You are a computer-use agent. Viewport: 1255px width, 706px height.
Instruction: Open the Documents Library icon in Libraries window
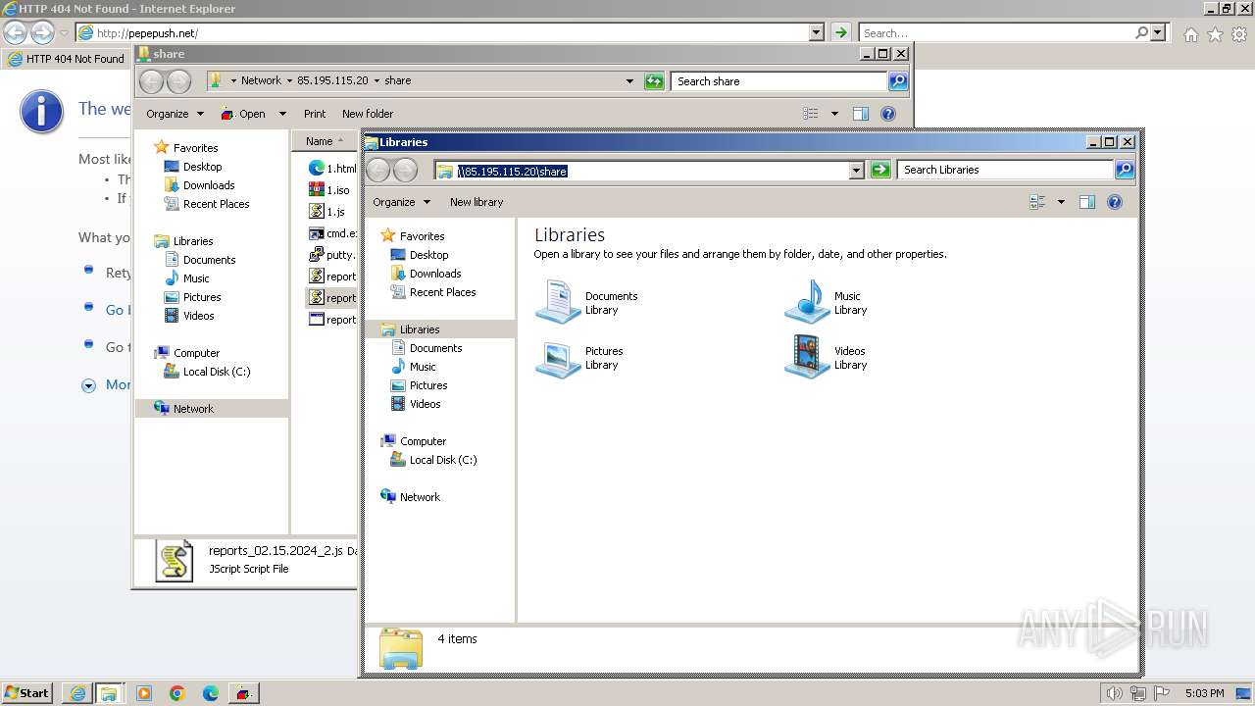558,302
